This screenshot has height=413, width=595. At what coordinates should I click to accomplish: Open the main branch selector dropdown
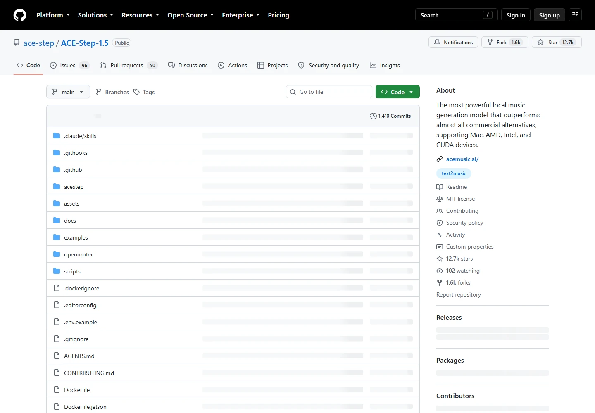click(68, 92)
